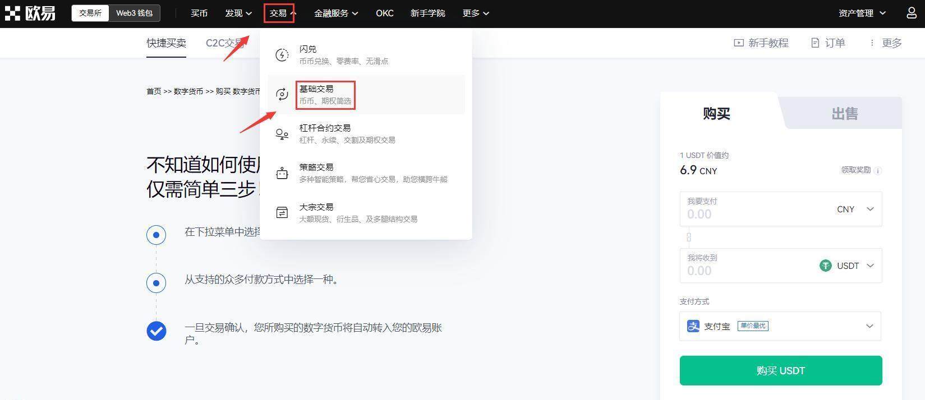Click the 领取奖励 link
The height and width of the screenshot is (400, 925).
click(x=855, y=170)
